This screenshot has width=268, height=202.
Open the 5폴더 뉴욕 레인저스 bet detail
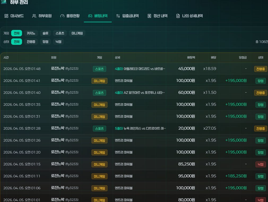(140, 128)
